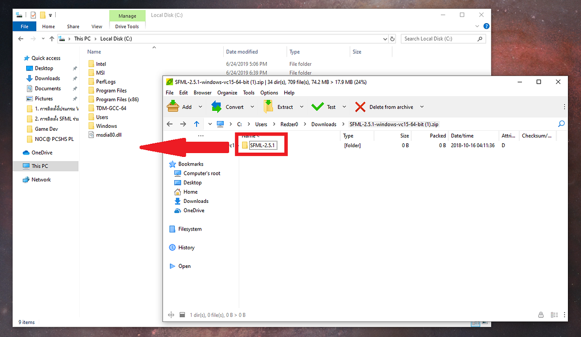This screenshot has height=337, width=581.
Task: Go forward using PeaZip's forward arrow
Action: click(x=183, y=124)
